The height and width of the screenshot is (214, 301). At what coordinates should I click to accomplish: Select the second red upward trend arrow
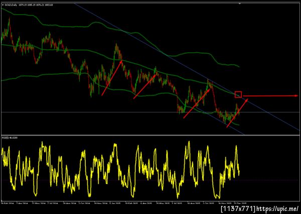(145, 86)
